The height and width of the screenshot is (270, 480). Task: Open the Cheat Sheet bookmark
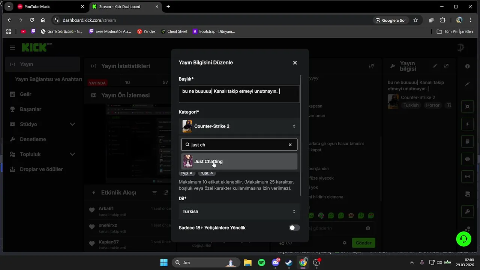point(174,31)
